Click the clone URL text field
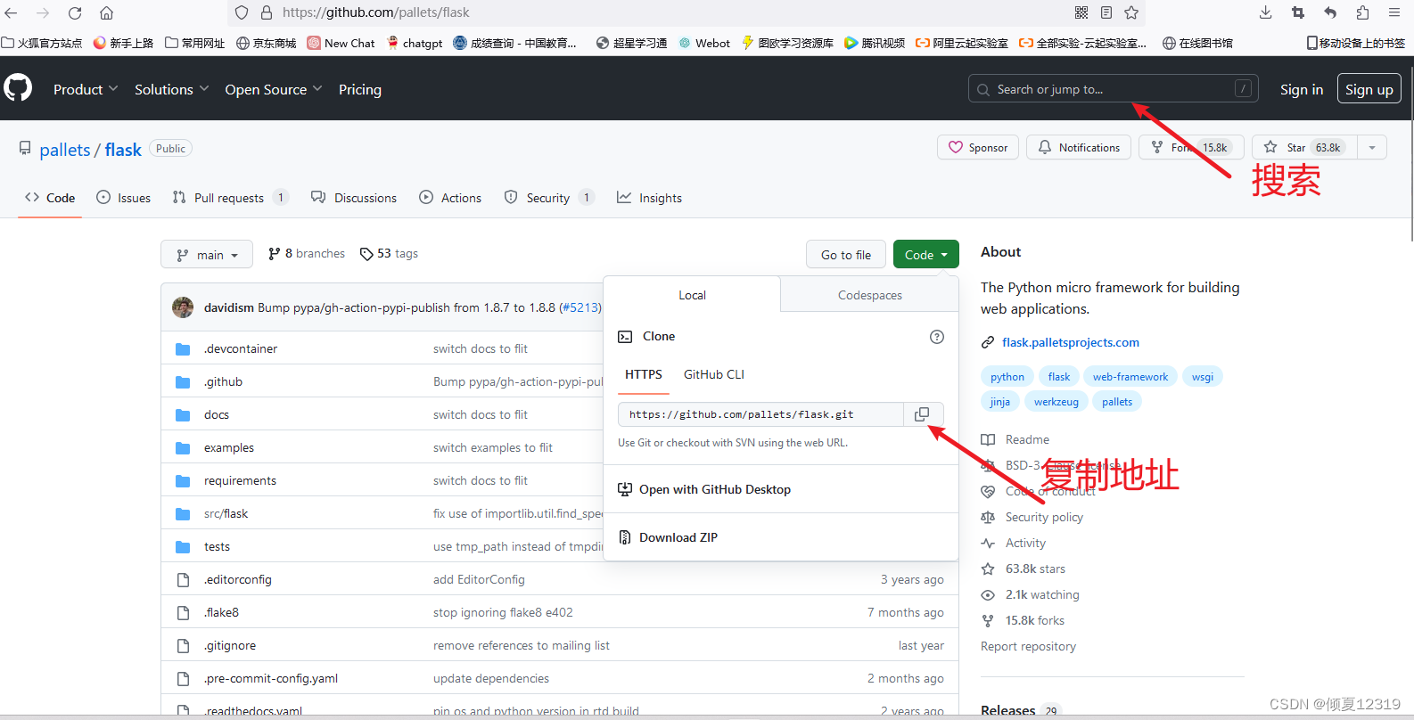The image size is (1414, 720). [x=760, y=414]
